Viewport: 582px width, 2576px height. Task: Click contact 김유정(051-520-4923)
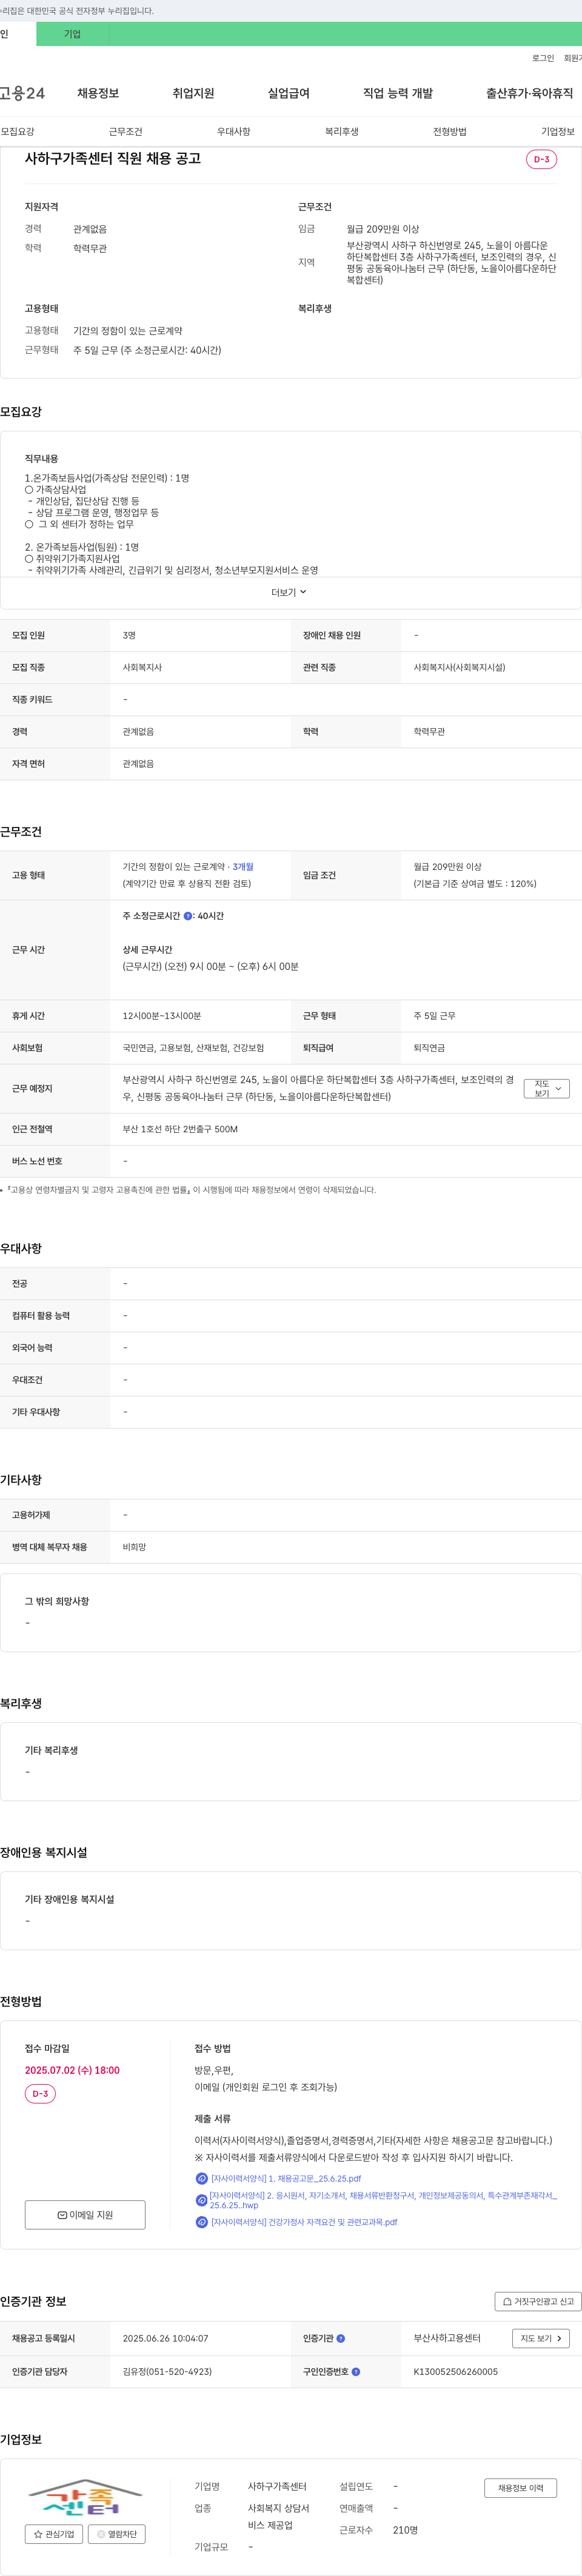167,2371
